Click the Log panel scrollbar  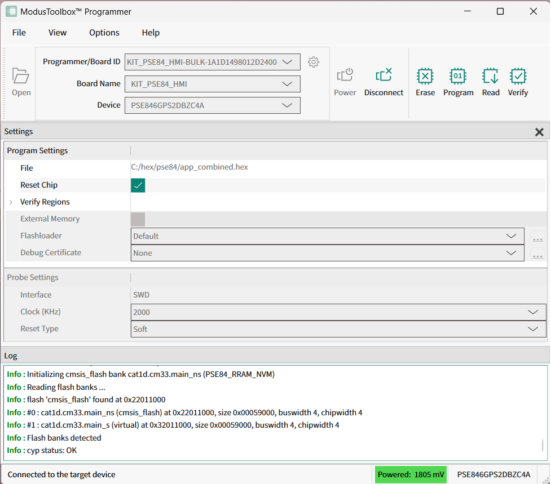(x=543, y=445)
